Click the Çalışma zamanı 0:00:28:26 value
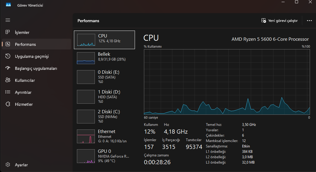 157,162
